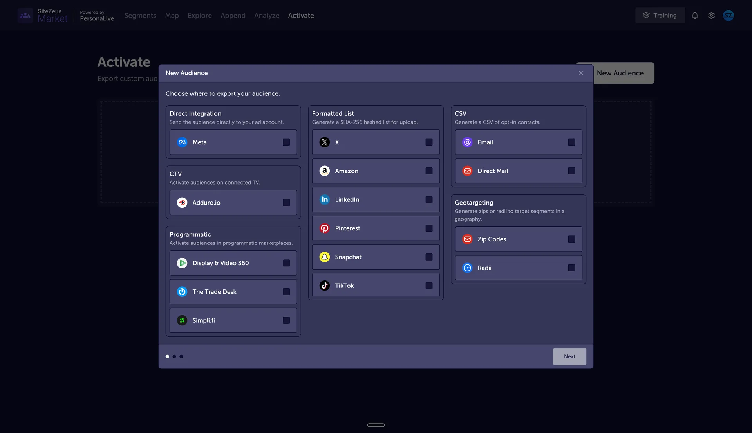Toggle the Simpli.fi checkbox
This screenshot has height=433, width=752.
tap(286, 320)
